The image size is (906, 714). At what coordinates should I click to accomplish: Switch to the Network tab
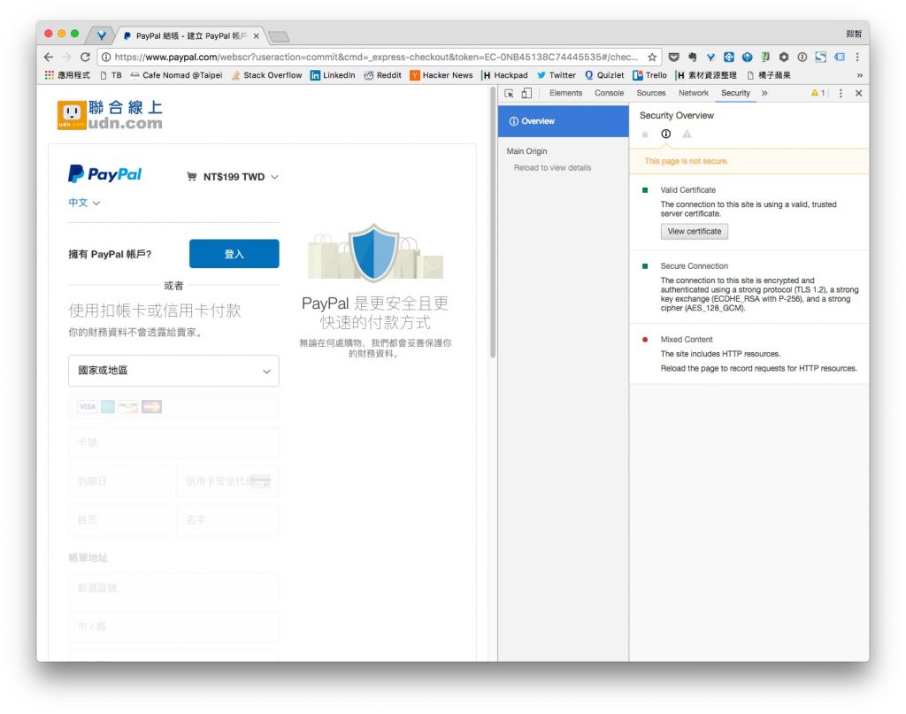pos(694,93)
